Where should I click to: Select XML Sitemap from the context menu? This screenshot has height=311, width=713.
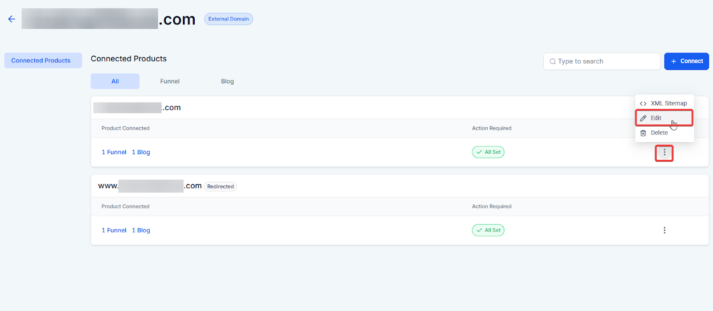tap(668, 103)
